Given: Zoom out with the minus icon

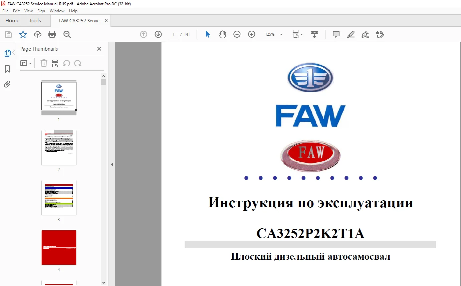Looking at the screenshot, I should [237, 34].
